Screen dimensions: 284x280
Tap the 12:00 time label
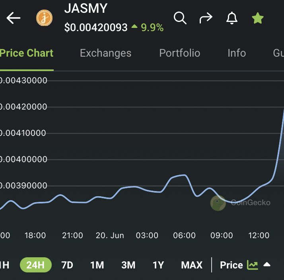259,235
